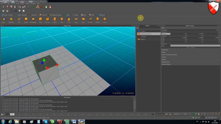Add a Torus geometry object

click(x=83, y=20)
